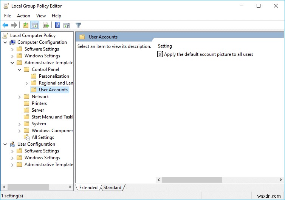285x200 pixels.
Task: Expand the System folder chevron
Action: click(x=19, y=124)
